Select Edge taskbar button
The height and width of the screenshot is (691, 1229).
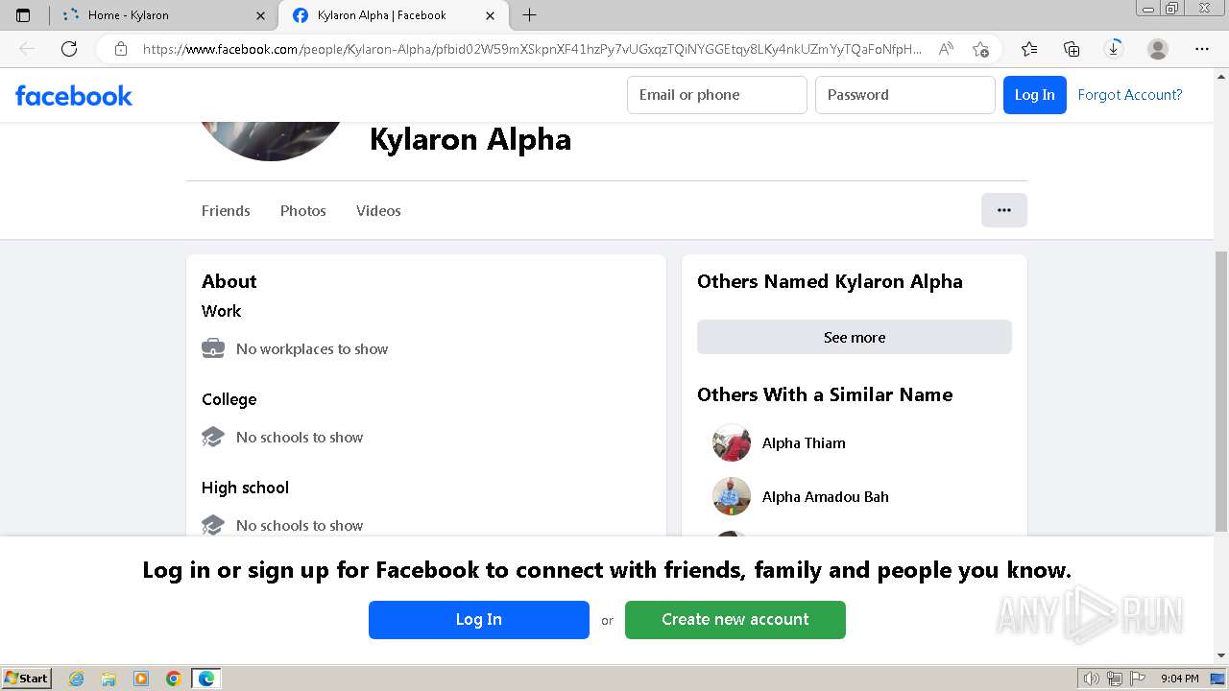[206, 679]
